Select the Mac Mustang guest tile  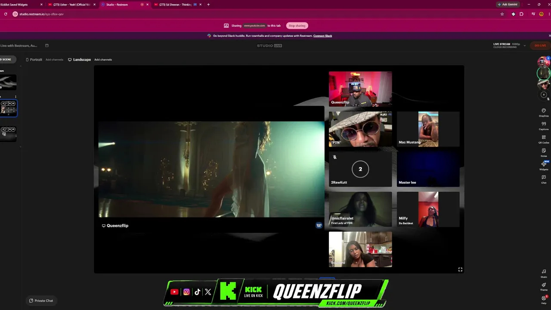(428, 129)
